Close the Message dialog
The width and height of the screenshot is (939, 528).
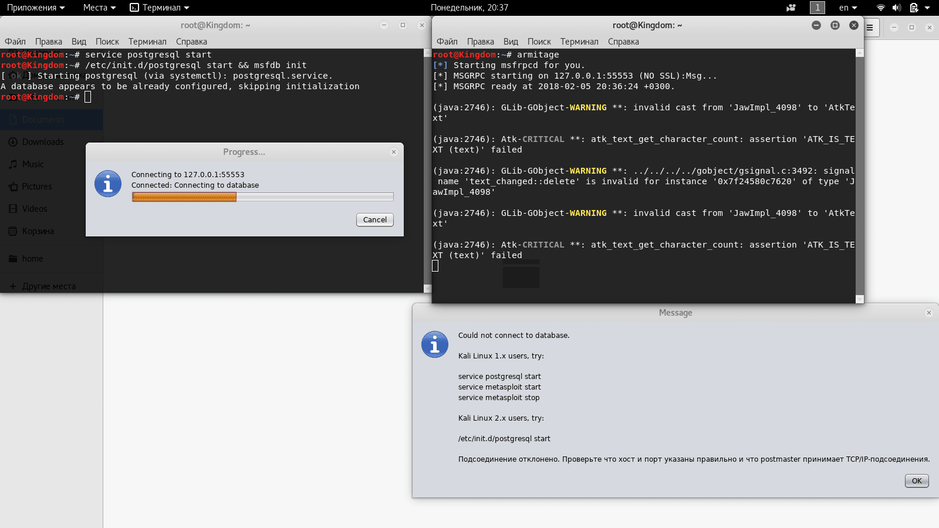click(x=929, y=313)
